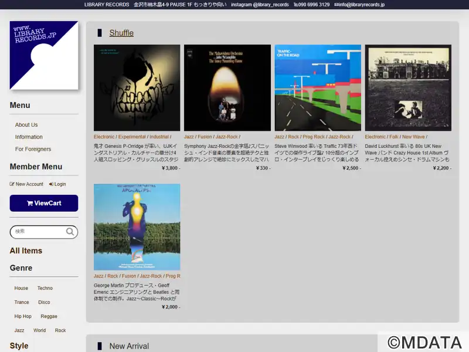Click the info@libraryrecords.jp email link
Viewport: 469px width, 352px height.
[359, 5]
